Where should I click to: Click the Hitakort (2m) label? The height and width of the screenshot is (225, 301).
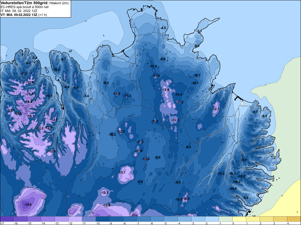[59, 3]
